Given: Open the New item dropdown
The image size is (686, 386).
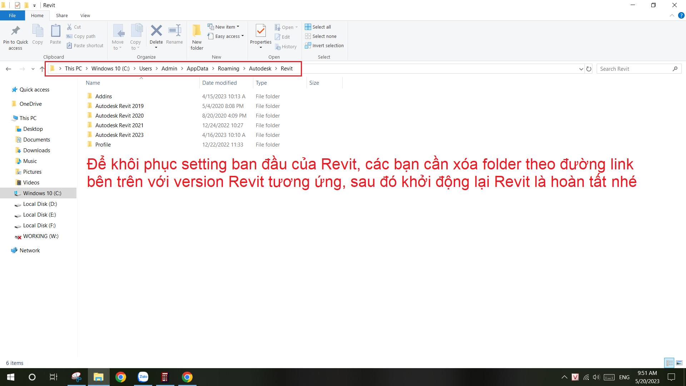Looking at the screenshot, I should tap(224, 27).
